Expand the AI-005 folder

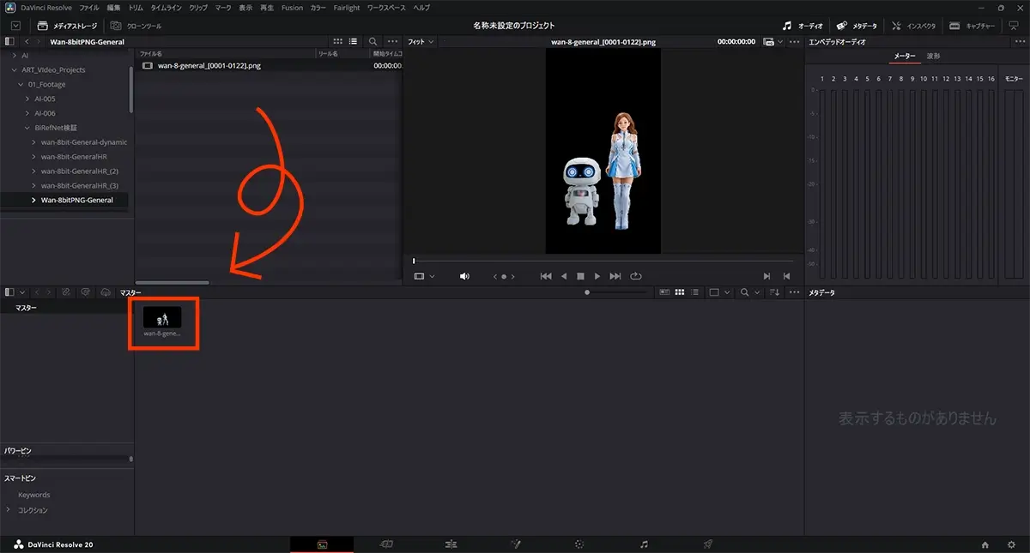(27, 99)
